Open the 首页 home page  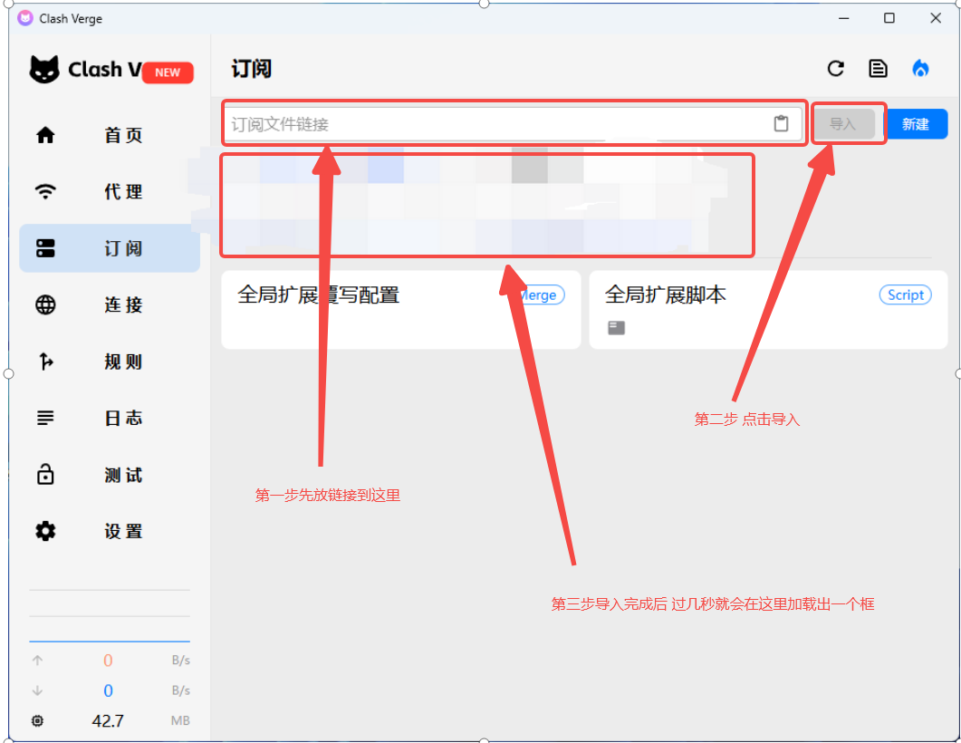point(110,136)
